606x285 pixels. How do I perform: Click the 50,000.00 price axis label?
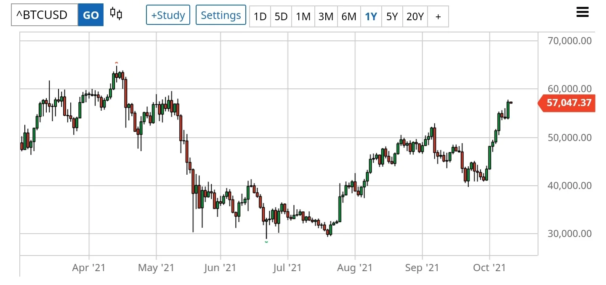pyautogui.click(x=570, y=138)
